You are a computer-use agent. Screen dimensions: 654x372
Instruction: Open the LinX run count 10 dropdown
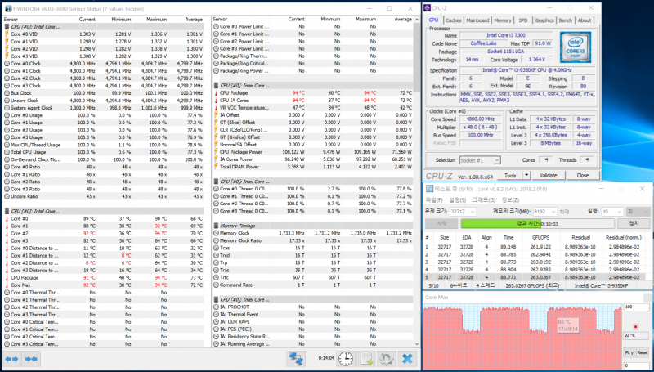(619, 212)
